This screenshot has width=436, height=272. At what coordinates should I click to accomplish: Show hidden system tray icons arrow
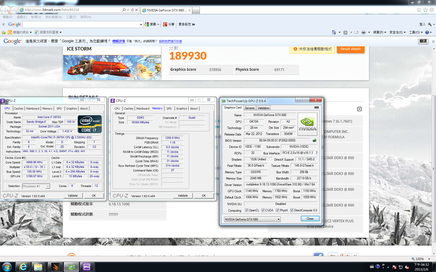(388, 267)
